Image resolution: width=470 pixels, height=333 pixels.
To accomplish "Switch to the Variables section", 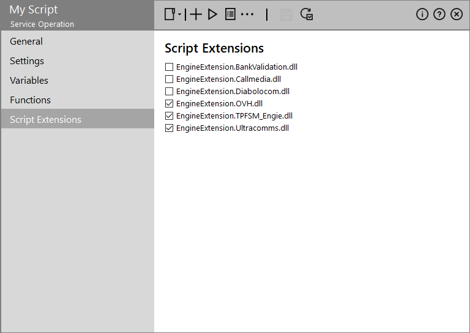I will click(77, 80).
